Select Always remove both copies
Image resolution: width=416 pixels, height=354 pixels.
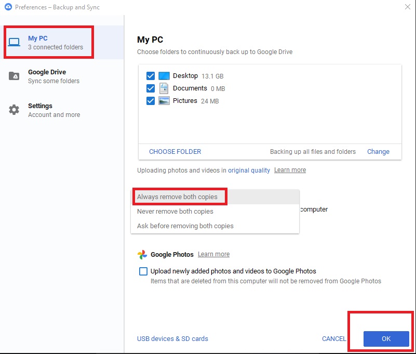179,196
